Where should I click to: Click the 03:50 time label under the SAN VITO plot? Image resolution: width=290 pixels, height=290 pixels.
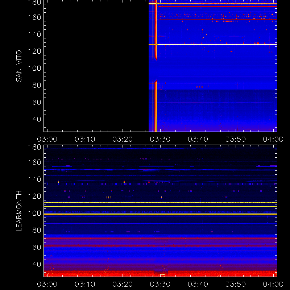pos(235,139)
